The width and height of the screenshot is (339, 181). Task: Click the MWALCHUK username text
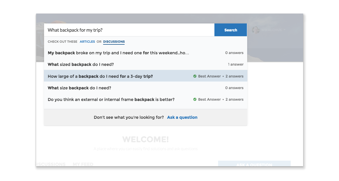point(271,30)
